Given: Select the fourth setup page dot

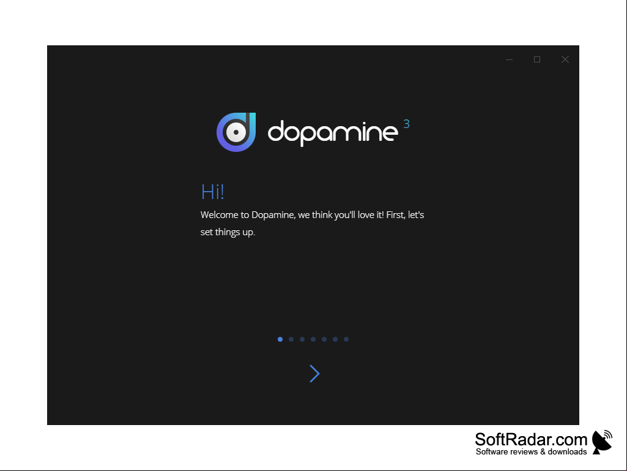Looking at the screenshot, I should [x=313, y=339].
